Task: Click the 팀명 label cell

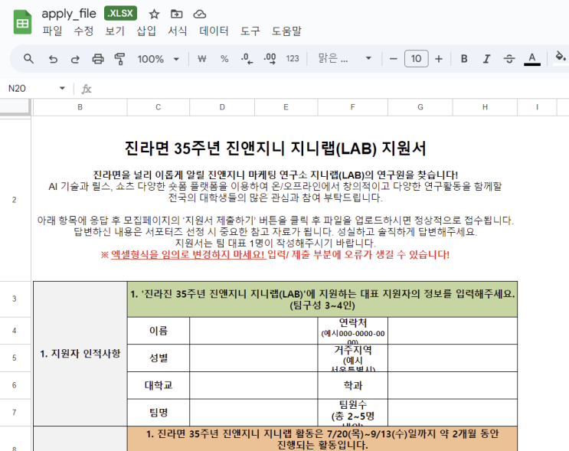Action: pyautogui.click(x=159, y=412)
